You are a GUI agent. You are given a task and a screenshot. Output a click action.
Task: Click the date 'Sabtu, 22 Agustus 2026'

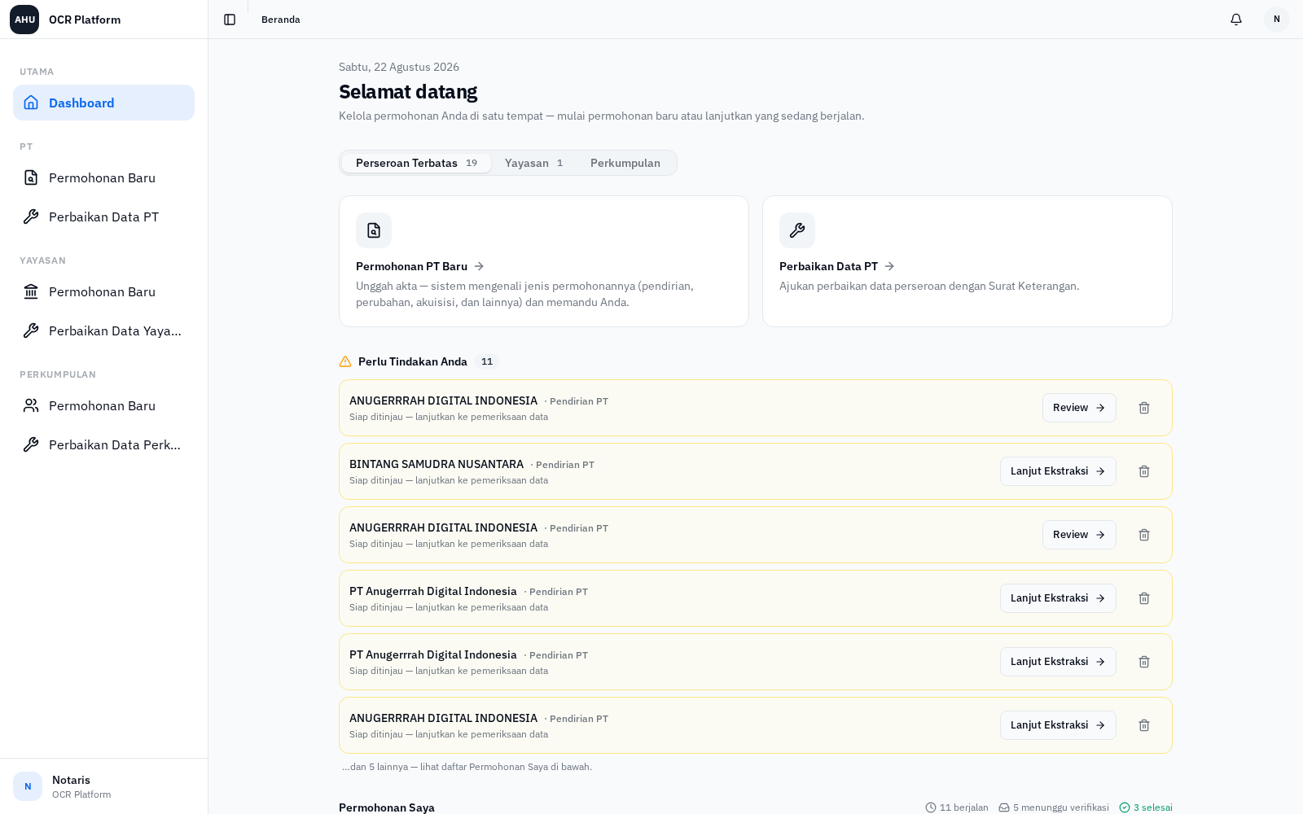(399, 67)
